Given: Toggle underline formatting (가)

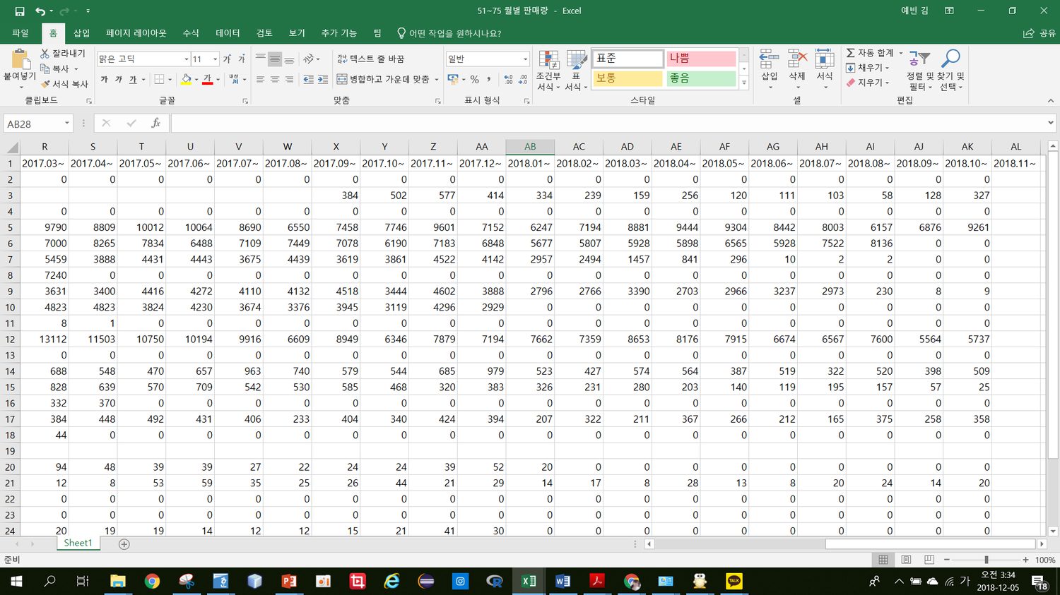Looking at the screenshot, I should coord(133,79).
